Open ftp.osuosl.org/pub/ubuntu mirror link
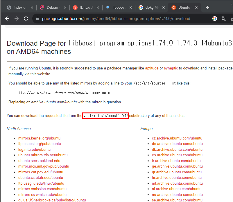 (x=40, y=144)
